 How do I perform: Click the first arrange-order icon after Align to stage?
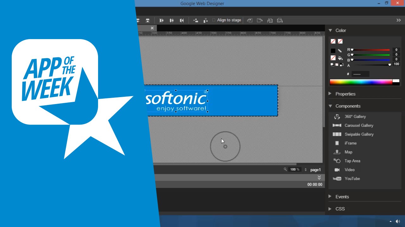pos(250,20)
